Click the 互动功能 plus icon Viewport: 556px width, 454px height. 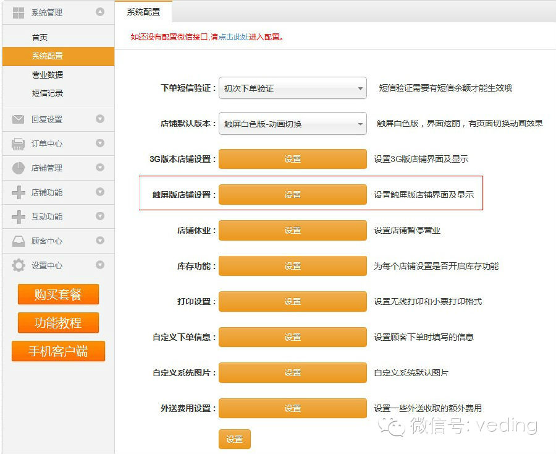pyautogui.click(x=19, y=216)
